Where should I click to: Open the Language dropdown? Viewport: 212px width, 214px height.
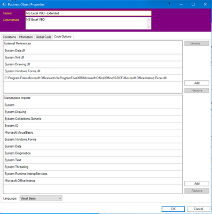point(41,198)
